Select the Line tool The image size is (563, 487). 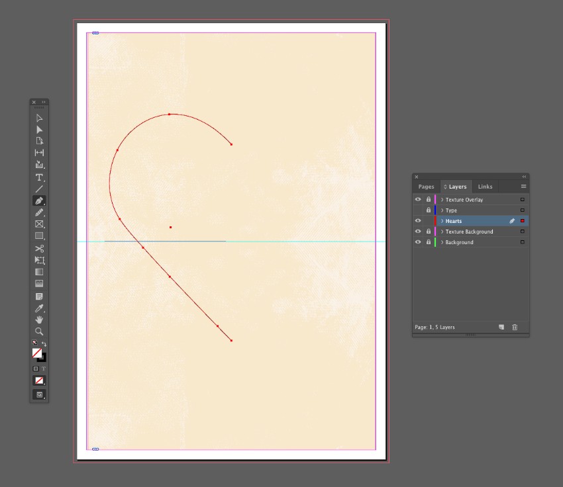[39, 189]
